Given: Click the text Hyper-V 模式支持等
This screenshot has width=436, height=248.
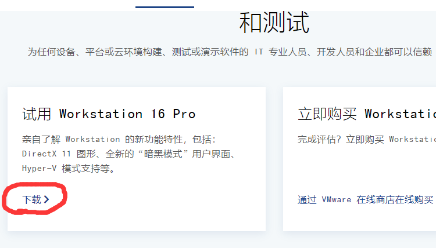Looking at the screenshot, I should click(x=69, y=168).
